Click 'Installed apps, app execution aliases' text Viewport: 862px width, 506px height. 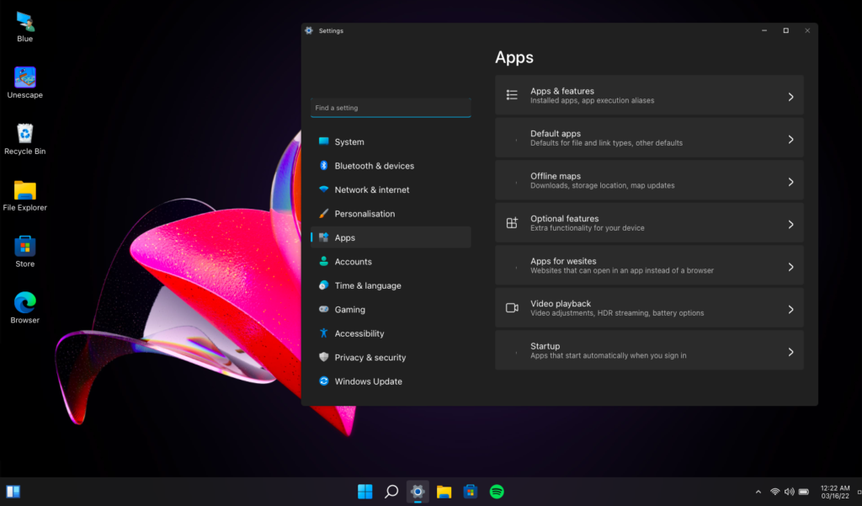(592, 101)
